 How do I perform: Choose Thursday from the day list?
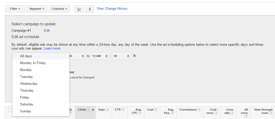(x=41, y=91)
